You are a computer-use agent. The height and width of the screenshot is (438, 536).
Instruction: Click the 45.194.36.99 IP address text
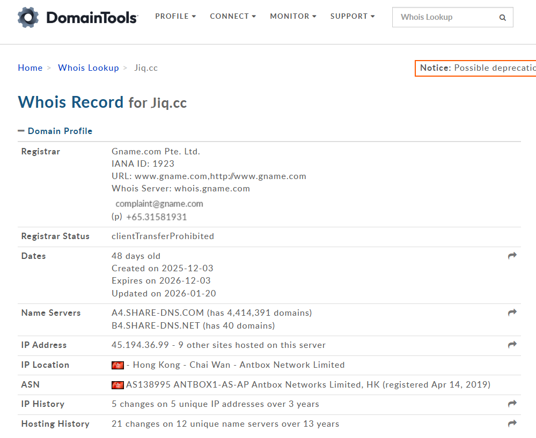point(141,345)
